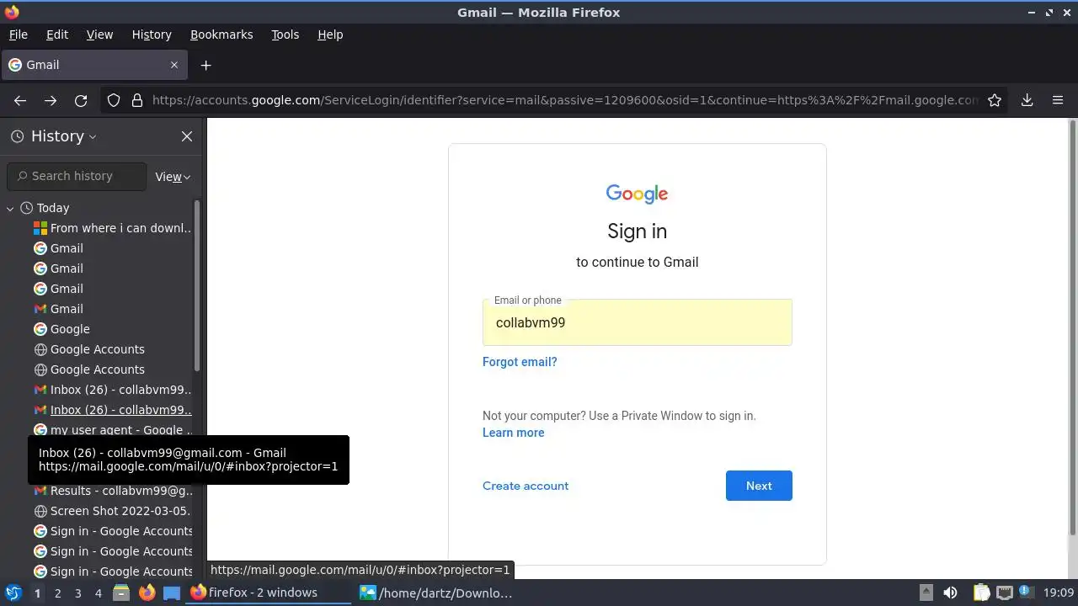Collapse the Today history group
1078x606 pixels.
(x=10, y=208)
